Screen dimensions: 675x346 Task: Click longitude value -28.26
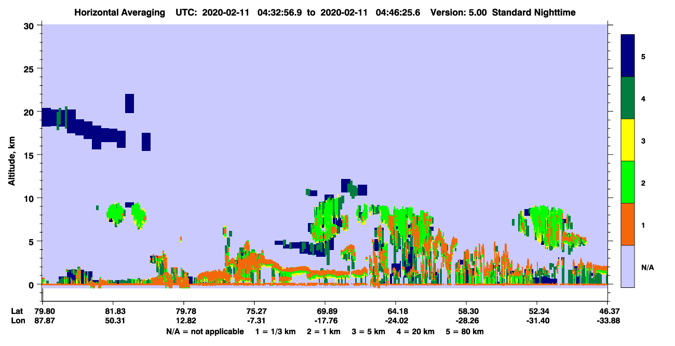(466, 321)
